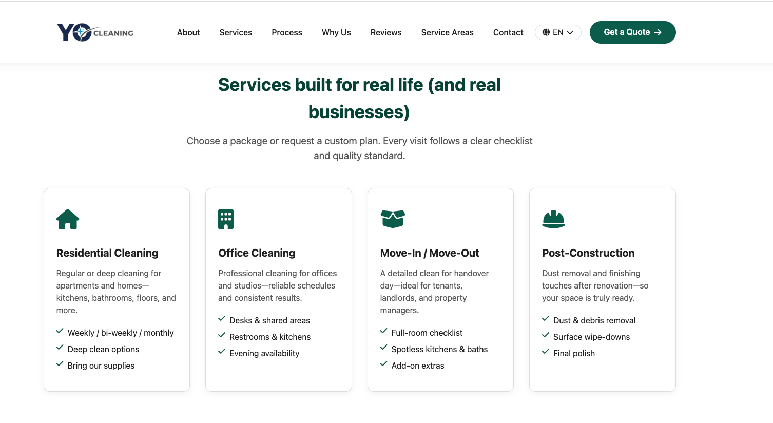Open the EN language dropdown
The height and width of the screenshot is (423, 773).
[558, 32]
